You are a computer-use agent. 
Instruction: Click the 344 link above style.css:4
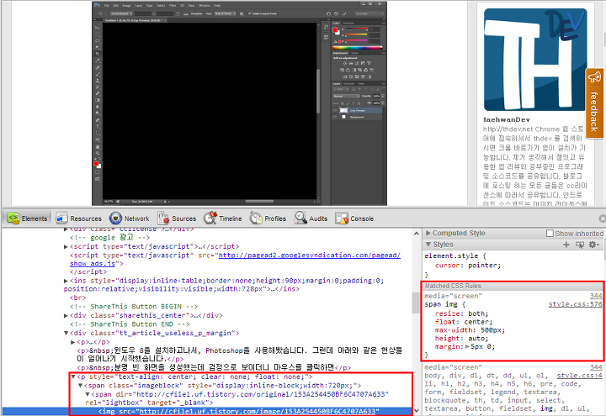coord(596,367)
